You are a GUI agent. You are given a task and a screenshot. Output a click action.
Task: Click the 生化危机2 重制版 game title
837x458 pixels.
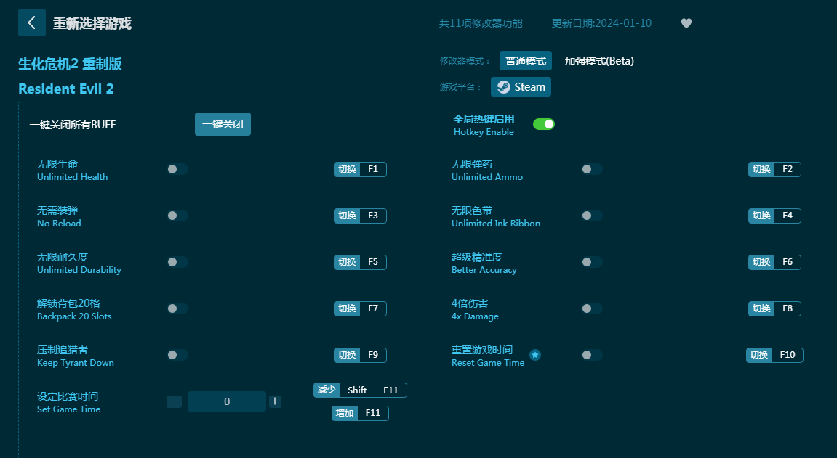point(70,64)
